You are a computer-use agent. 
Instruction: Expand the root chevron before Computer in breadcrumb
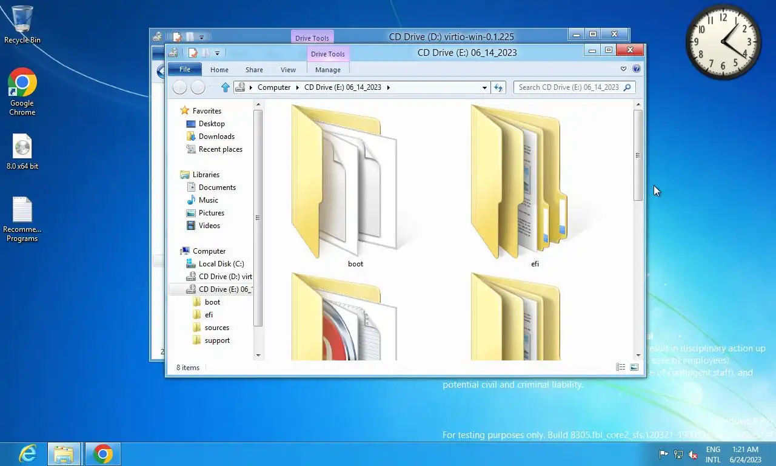[x=251, y=87]
